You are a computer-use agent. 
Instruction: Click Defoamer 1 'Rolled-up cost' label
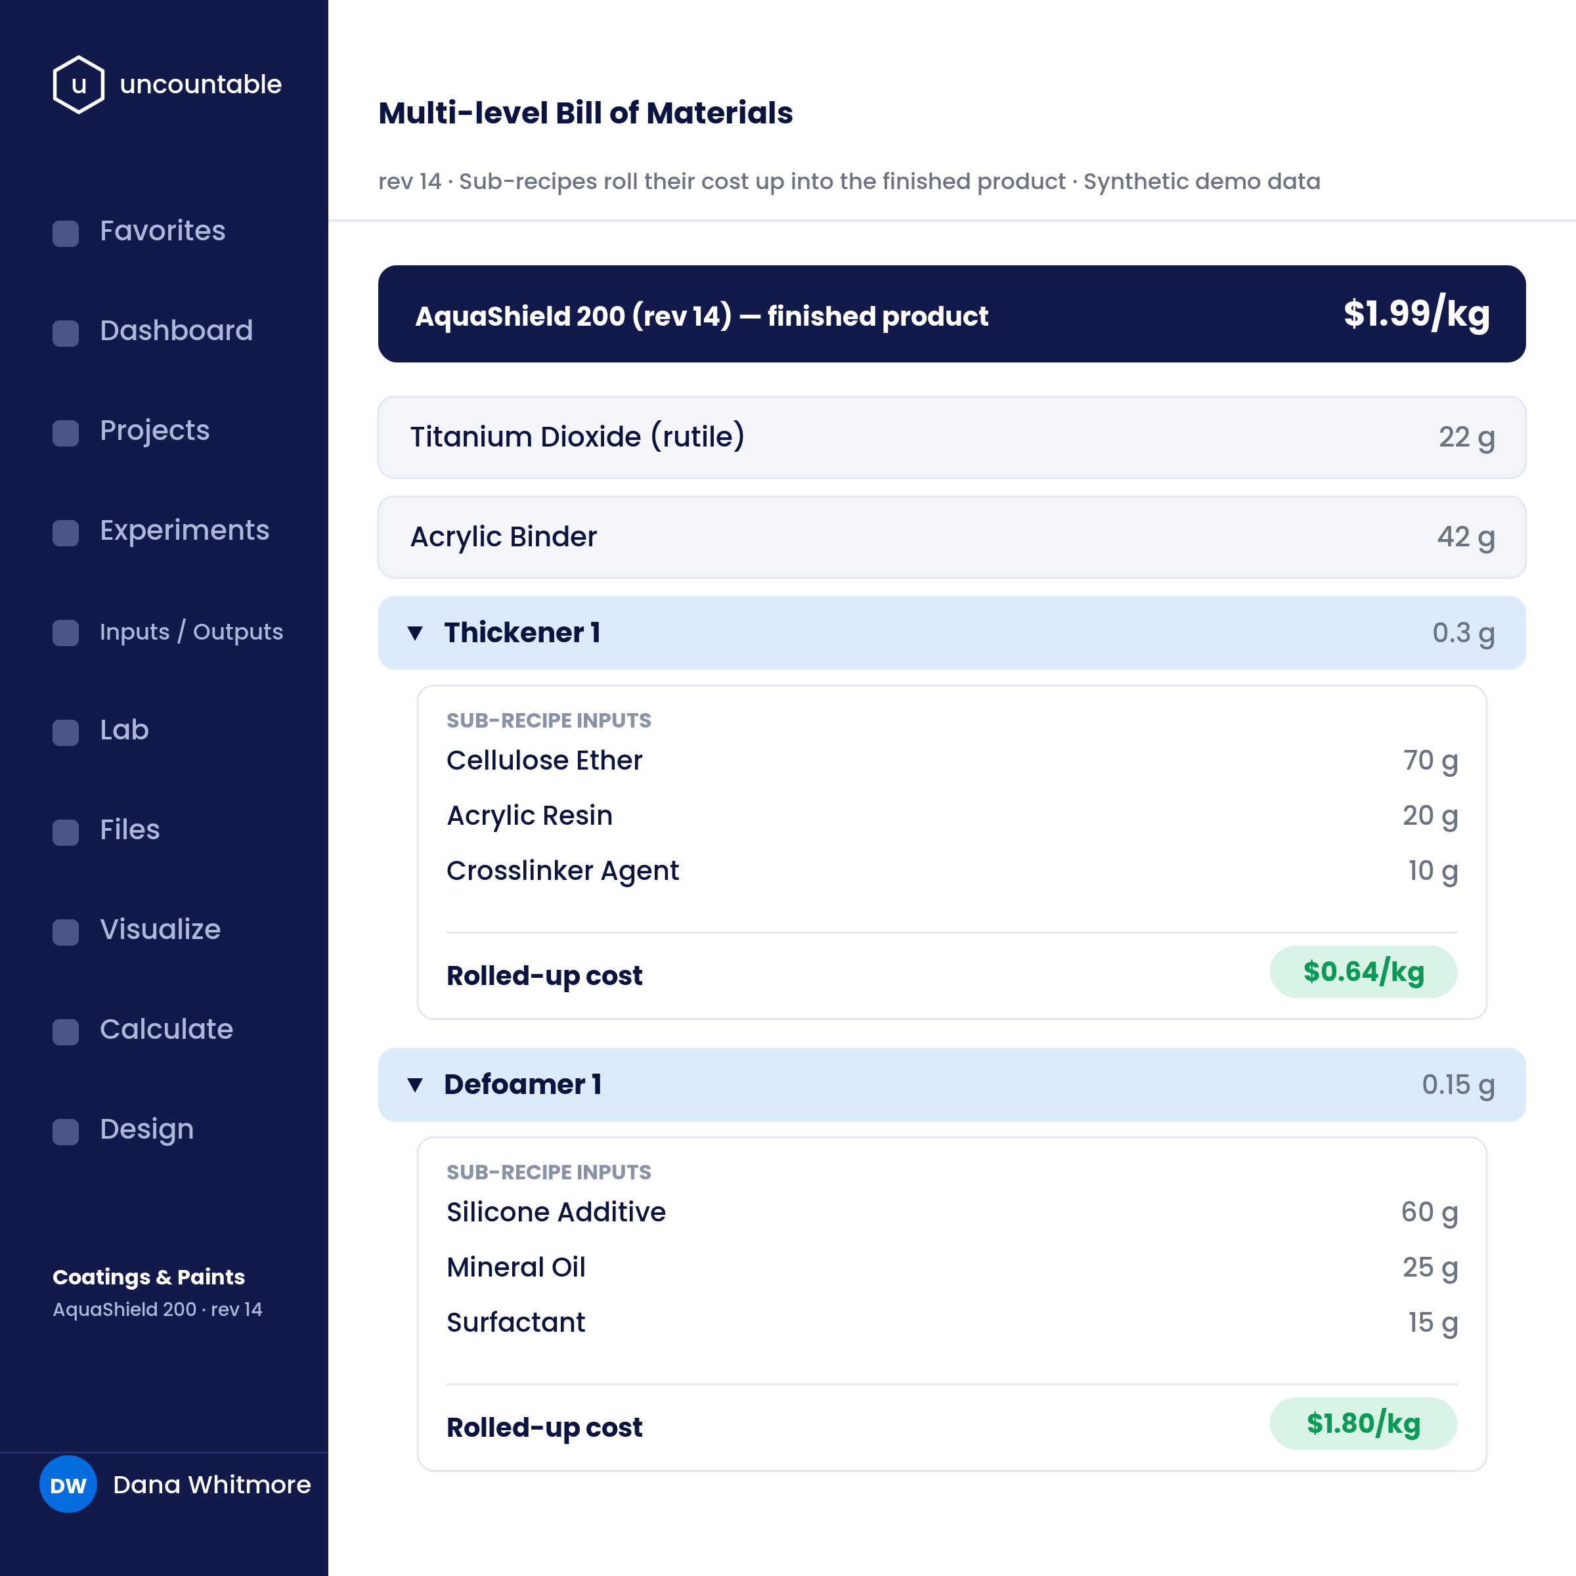click(544, 1428)
